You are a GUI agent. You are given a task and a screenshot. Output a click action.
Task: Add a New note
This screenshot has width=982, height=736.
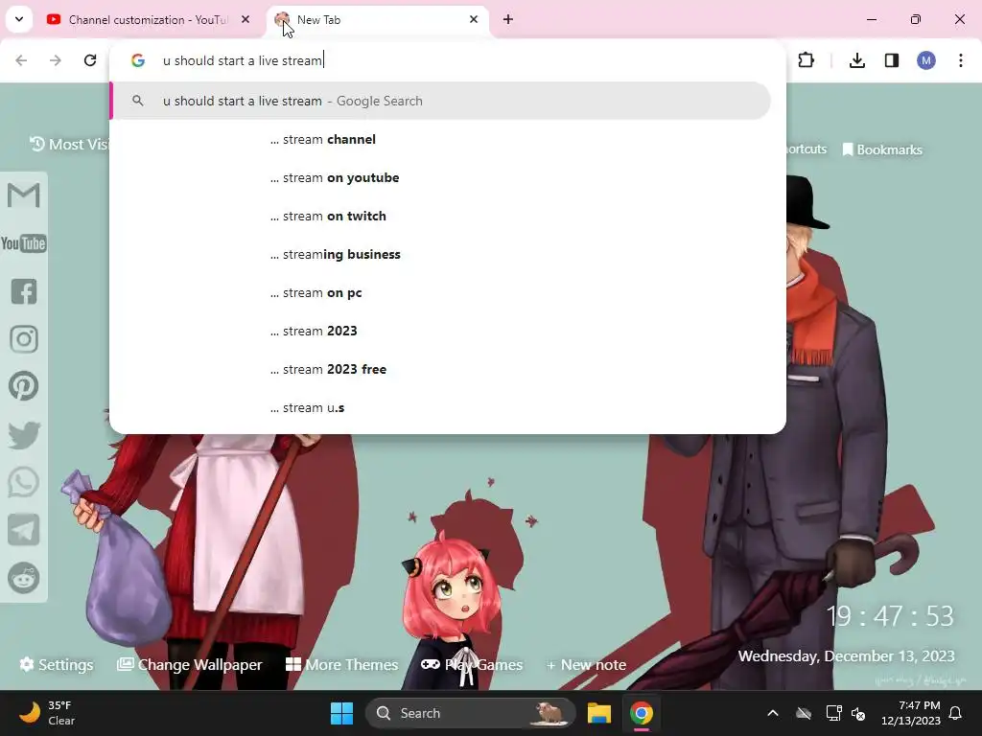click(586, 665)
